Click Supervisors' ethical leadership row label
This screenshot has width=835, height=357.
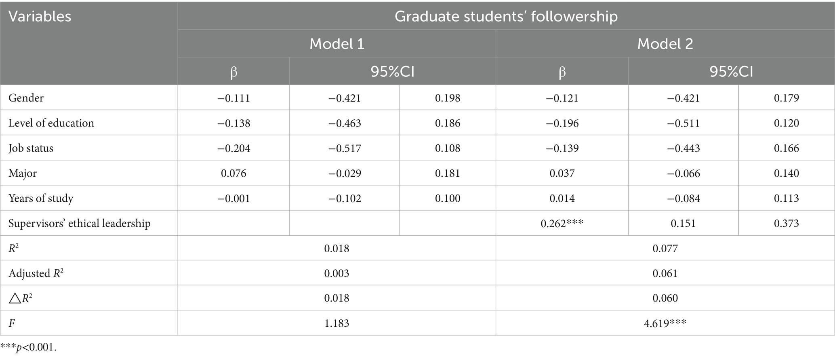click(80, 223)
